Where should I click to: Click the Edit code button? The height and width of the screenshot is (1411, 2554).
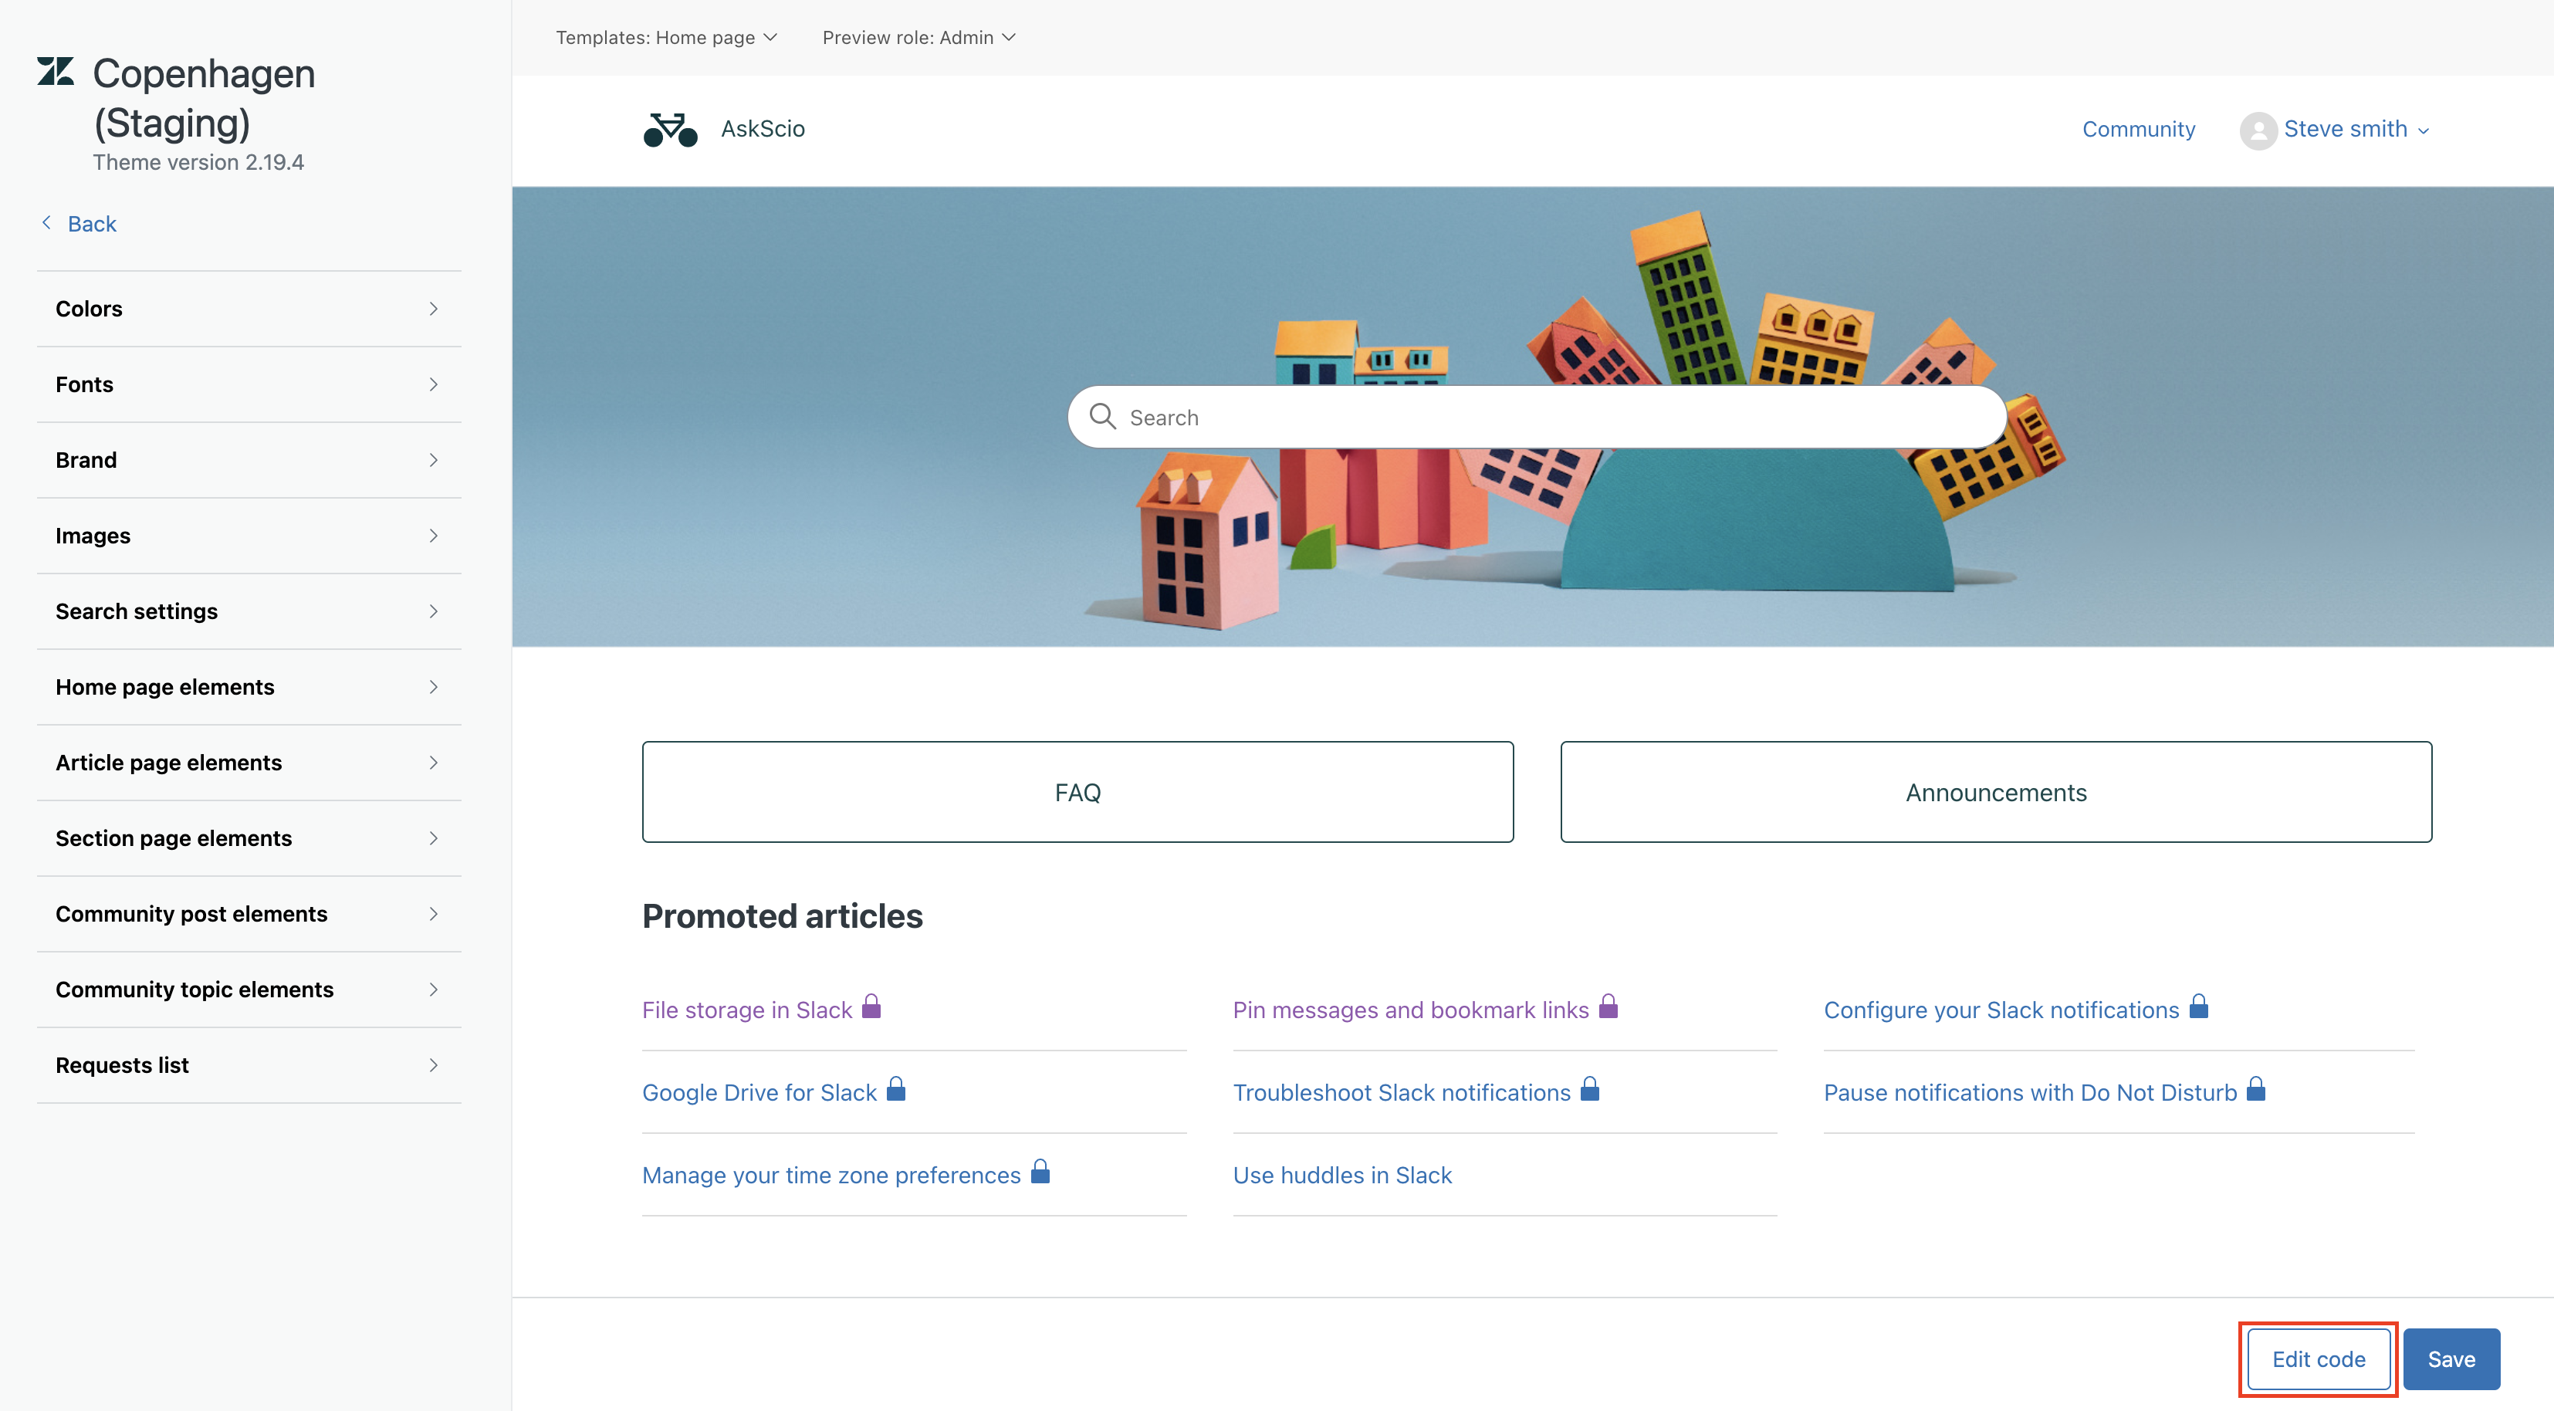pos(2317,1359)
